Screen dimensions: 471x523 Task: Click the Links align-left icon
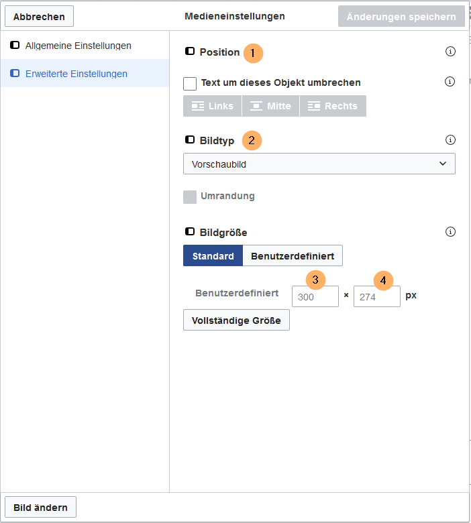(x=198, y=106)
